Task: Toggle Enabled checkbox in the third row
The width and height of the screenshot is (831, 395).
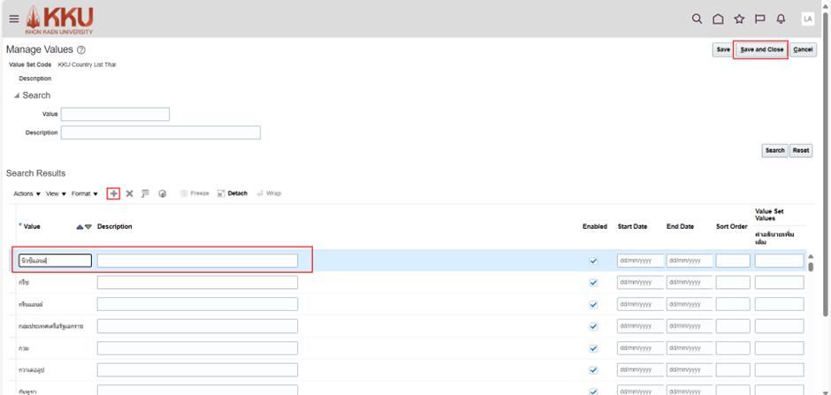Action: 593,304
